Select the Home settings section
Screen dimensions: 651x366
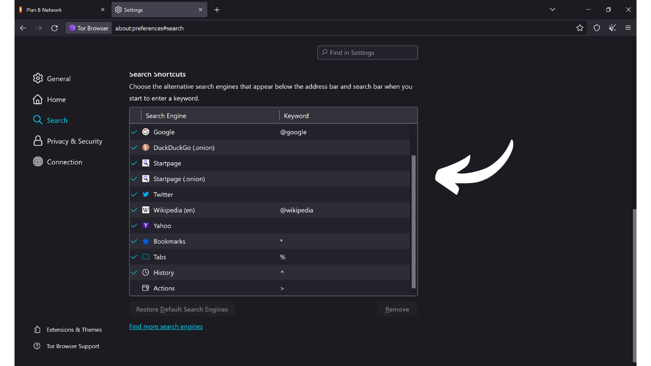[x=56, y=99]
